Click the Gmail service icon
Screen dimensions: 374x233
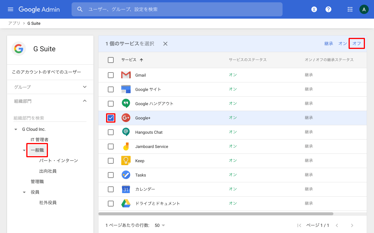pyautogui.click(x=126, y=75)
